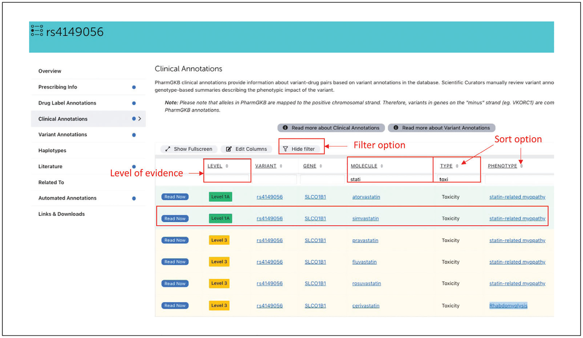Screen dimensions: 583x338
Task: Click Read more about Clinical Annotations
Action: click(331, 128)
